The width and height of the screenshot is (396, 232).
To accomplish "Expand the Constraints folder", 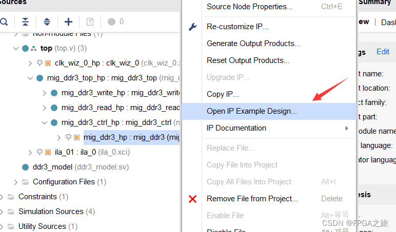I will pyautogui.click(x=2, y=197).
